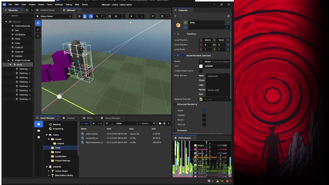Click the grid size 32 stepper arrows
This screenshot has height=185, width=329.
pyautogui.click(x=123, y=16)
